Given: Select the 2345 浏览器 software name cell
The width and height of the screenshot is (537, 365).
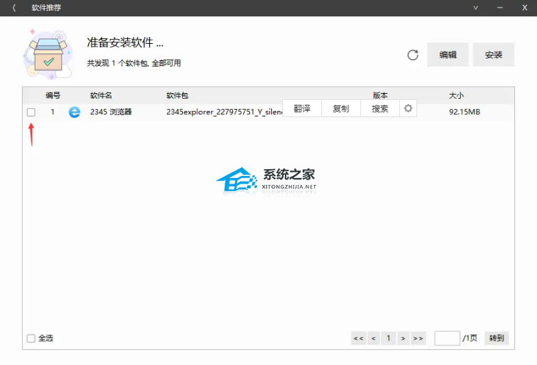Looking at the screenshot, I should (111, 112).
